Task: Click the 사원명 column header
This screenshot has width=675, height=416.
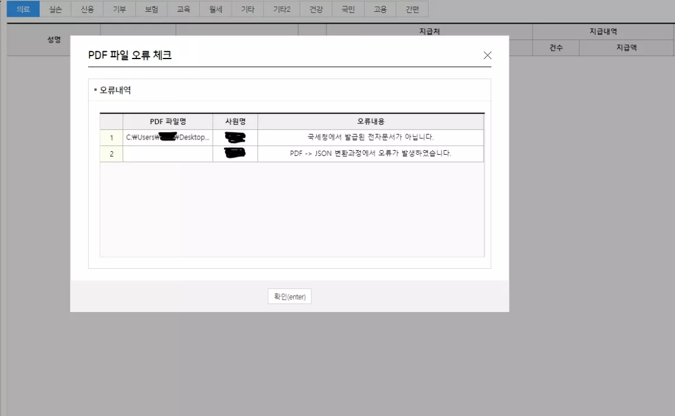Action: 235,121
